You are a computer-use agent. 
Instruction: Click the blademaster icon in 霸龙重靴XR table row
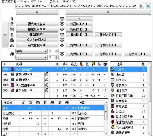point(46,90)
